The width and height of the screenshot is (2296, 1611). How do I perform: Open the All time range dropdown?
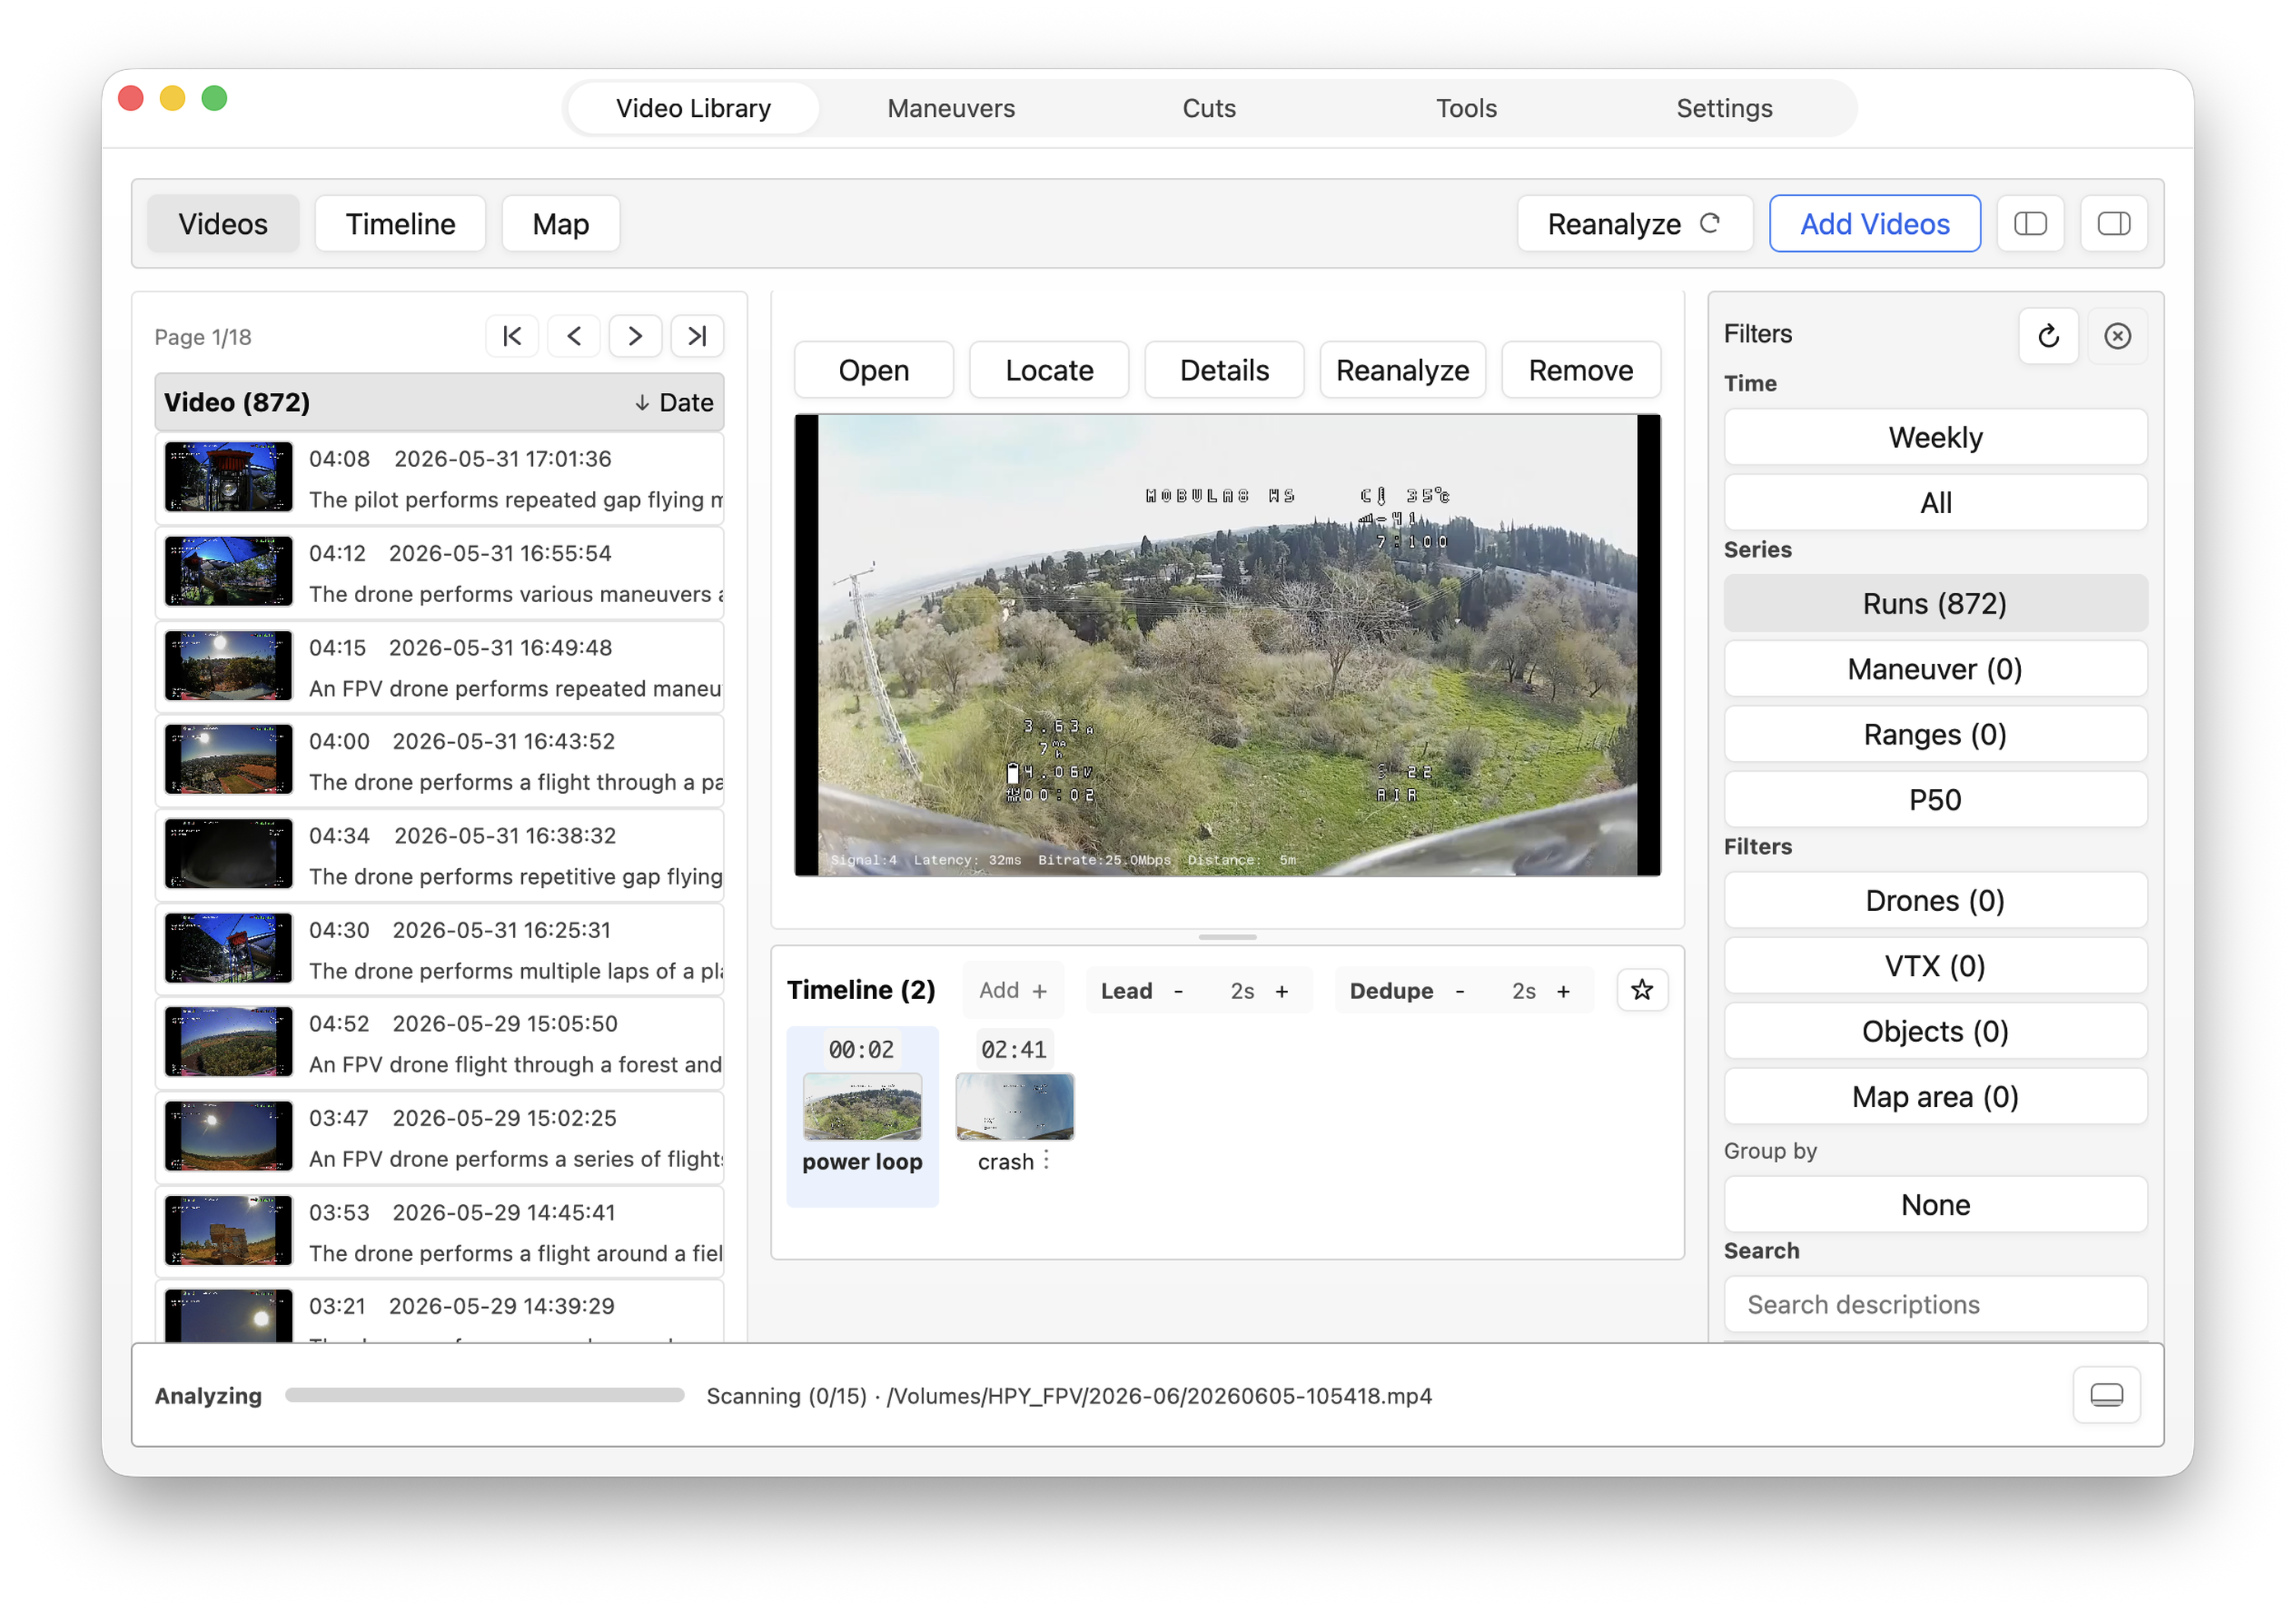(x=1935, y=502)
